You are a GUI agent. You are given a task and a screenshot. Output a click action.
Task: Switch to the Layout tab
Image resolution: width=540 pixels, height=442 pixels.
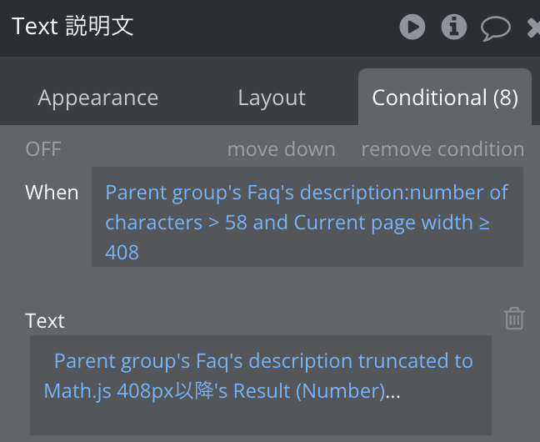click(272, 98)
